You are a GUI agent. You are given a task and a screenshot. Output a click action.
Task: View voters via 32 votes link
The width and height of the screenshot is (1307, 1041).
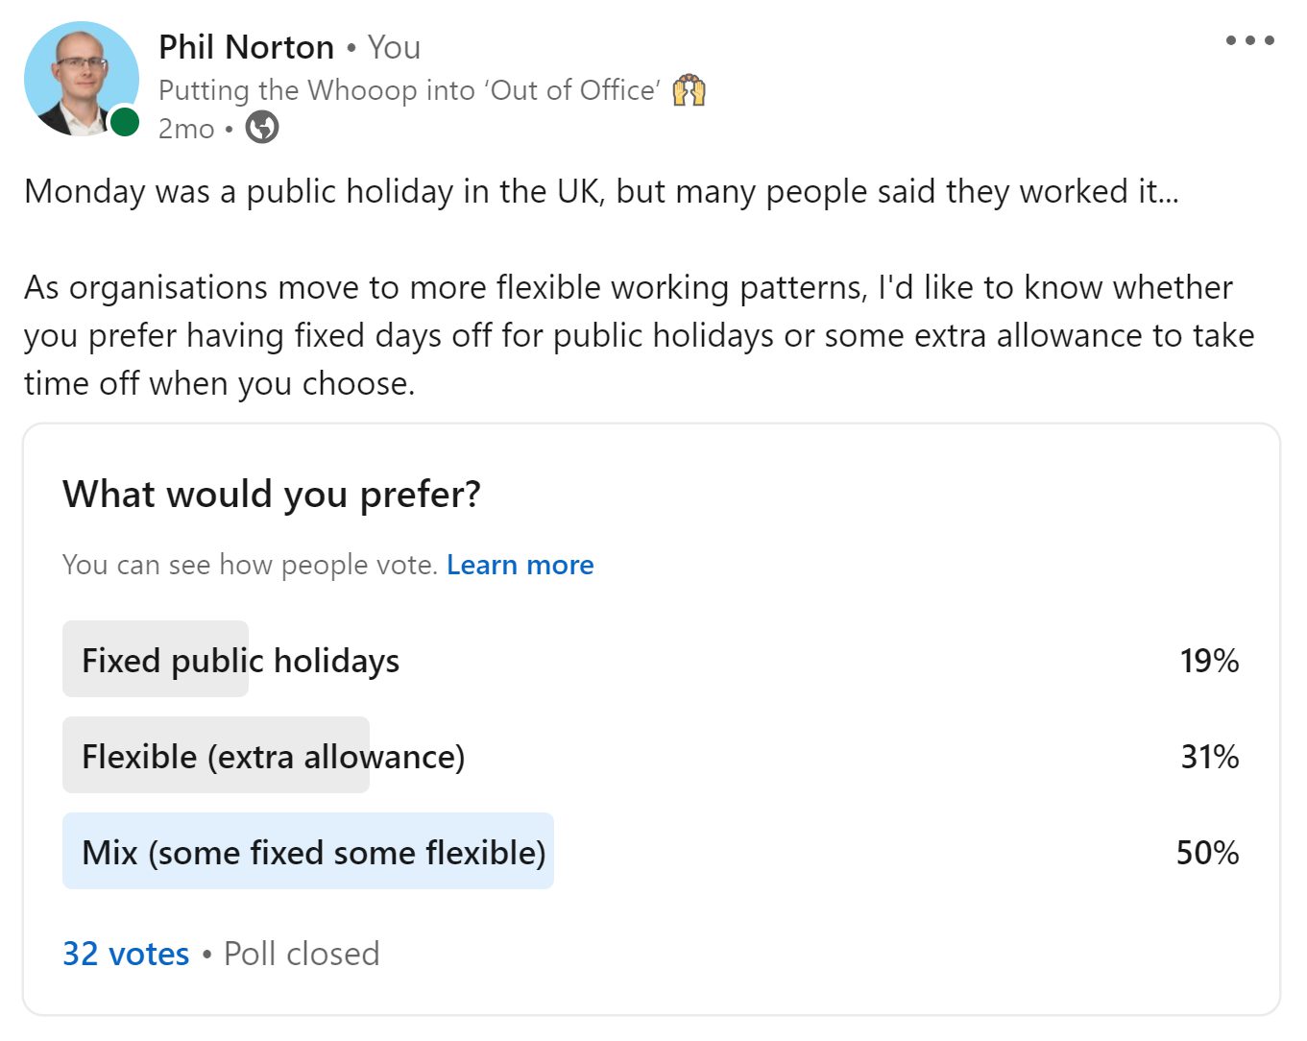126,954
